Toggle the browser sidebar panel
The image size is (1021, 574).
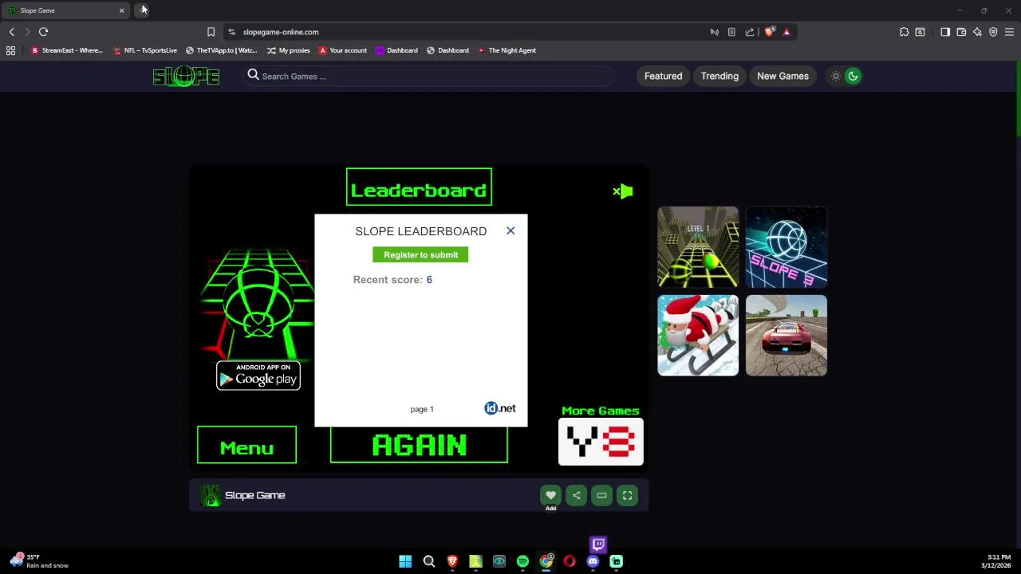[945, 32]
